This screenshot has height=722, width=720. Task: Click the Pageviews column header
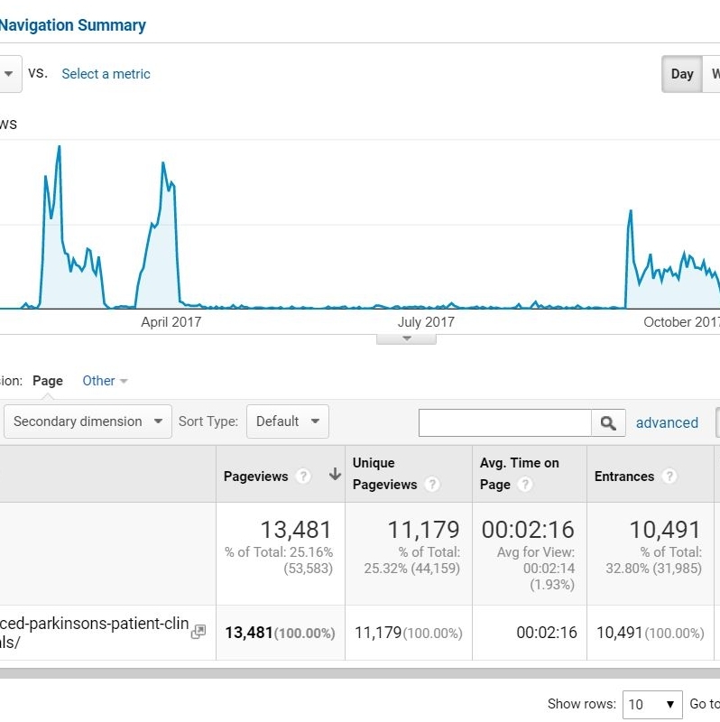pyautogui.click(x=256, y=477)
